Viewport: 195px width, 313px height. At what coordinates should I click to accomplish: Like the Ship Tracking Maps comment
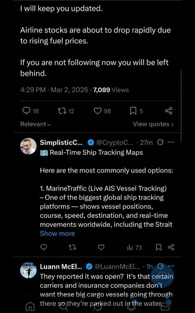(x=101, y=247)
